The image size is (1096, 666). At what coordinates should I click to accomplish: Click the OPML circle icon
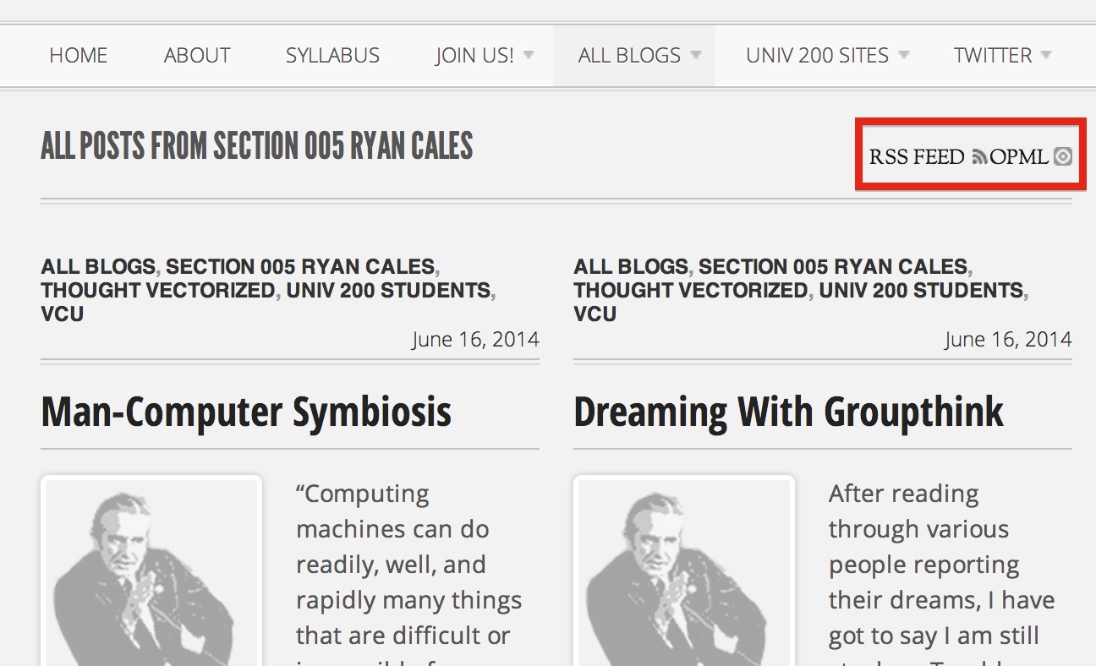pyautogui.click(x=1063, y=156)
